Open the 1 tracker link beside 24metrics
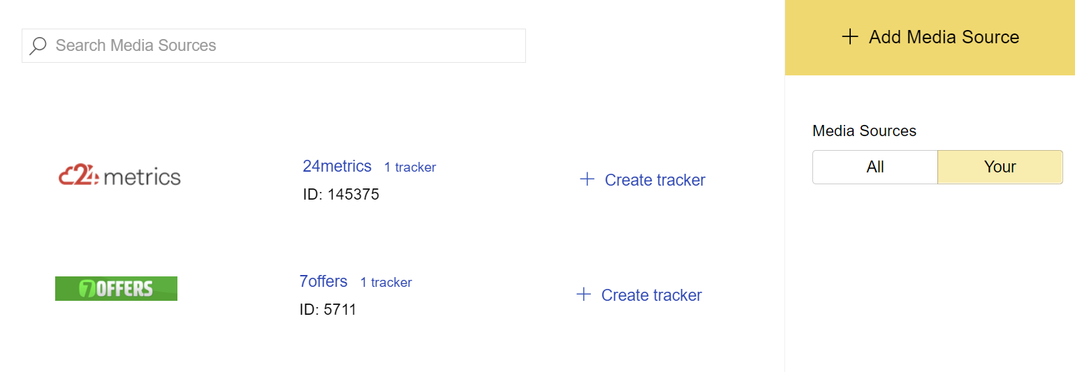 (410, 168)
